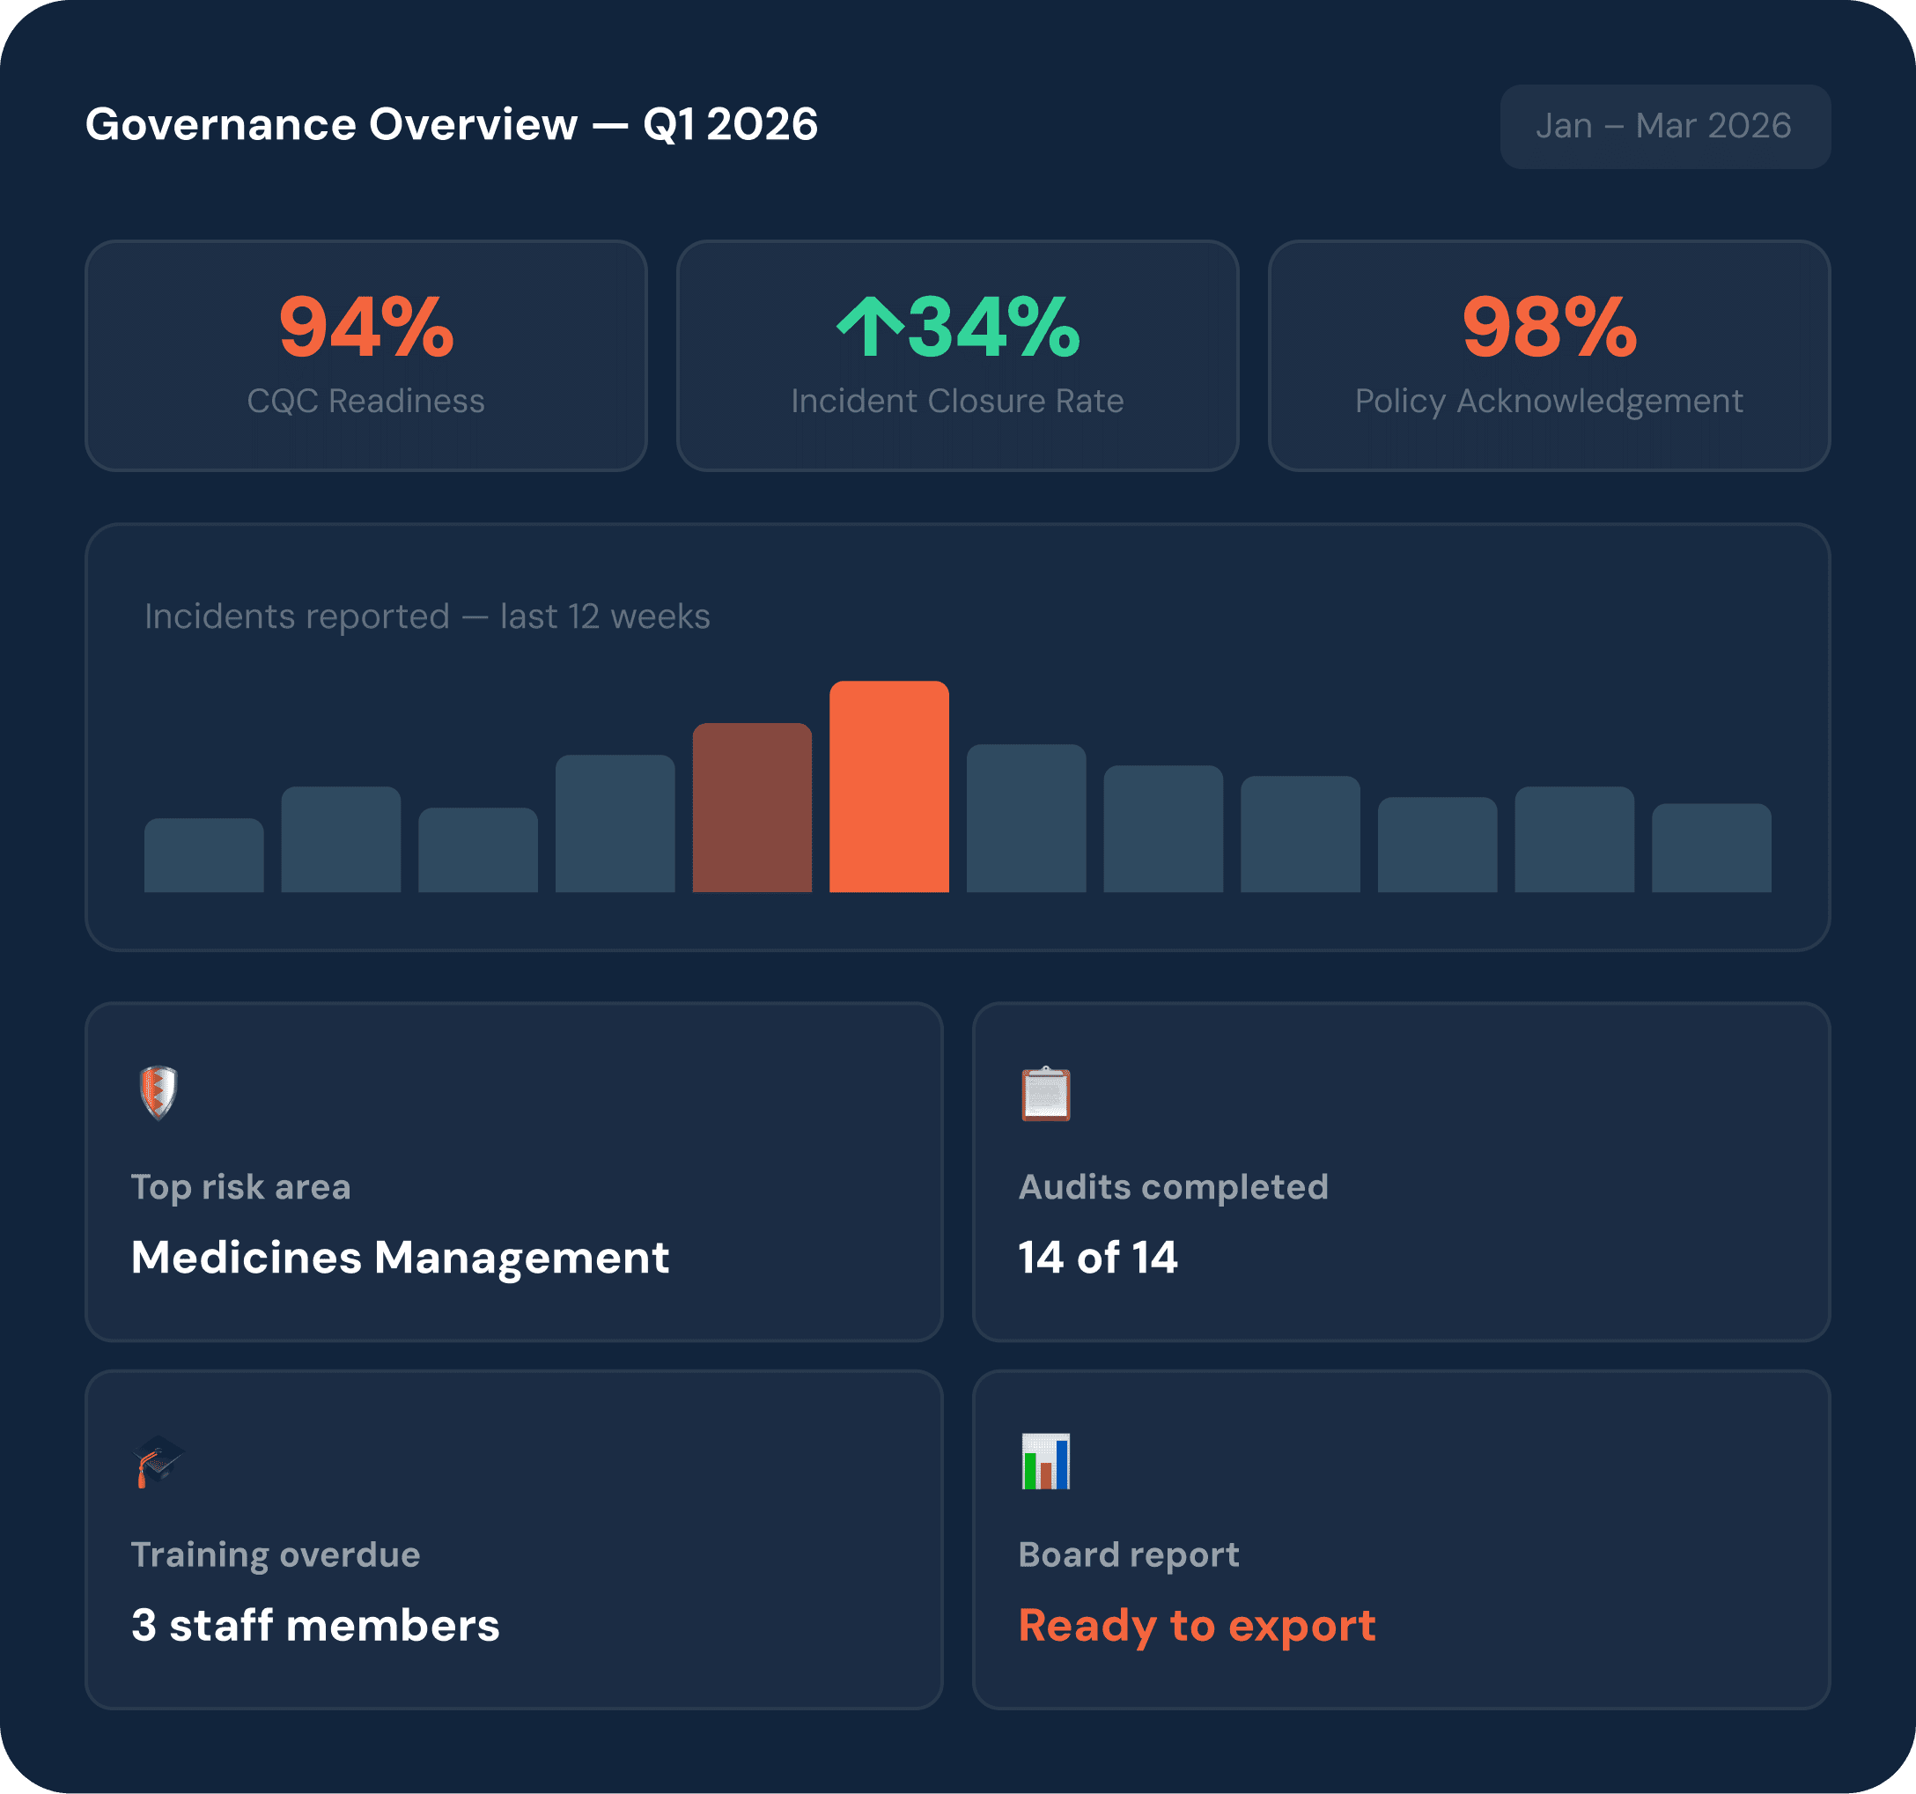Click Governance Overview — Q1 2026 title
The image size is (1916, 1794).
451,124
